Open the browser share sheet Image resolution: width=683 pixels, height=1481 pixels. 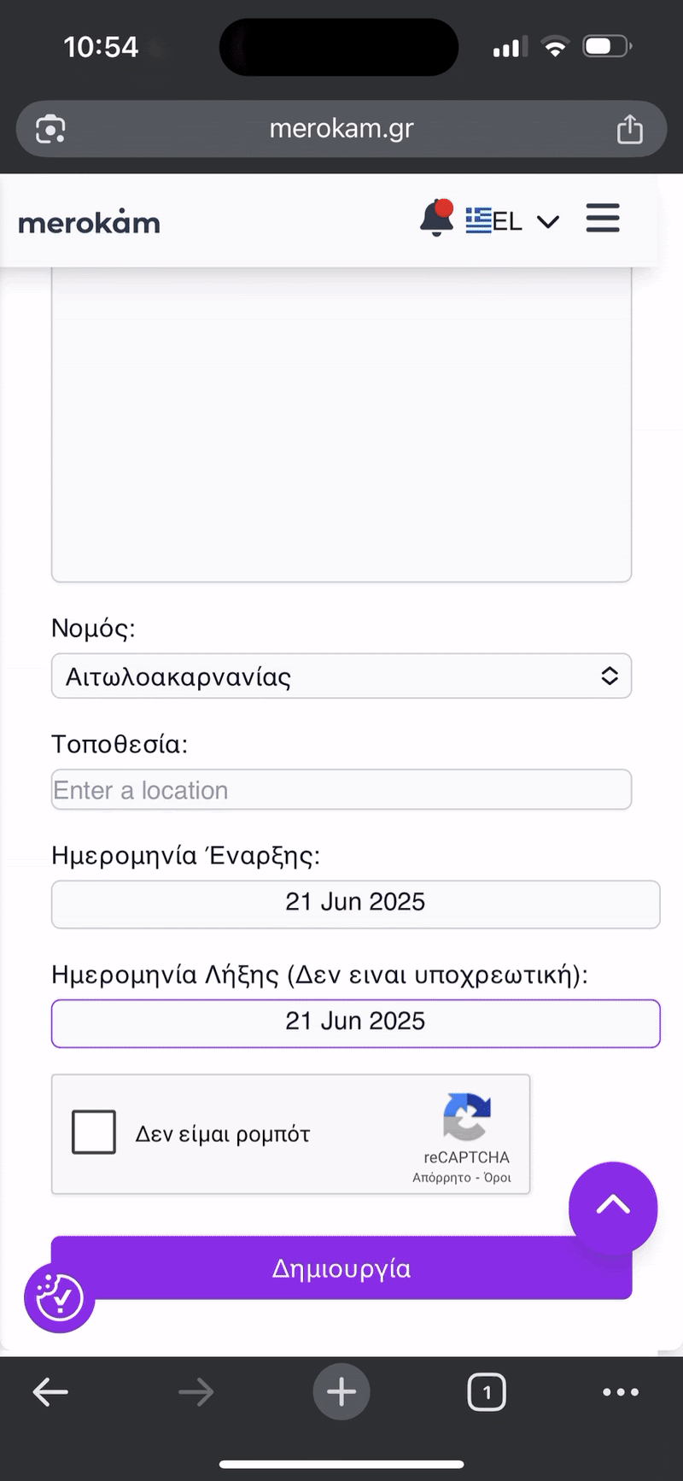[x=629, y=128]
